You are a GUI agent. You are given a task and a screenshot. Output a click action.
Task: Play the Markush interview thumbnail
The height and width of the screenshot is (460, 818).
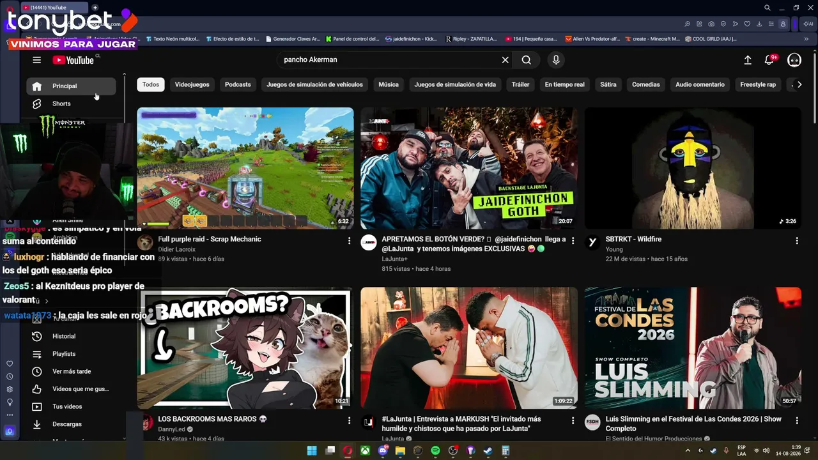click(x=469, y=348)
